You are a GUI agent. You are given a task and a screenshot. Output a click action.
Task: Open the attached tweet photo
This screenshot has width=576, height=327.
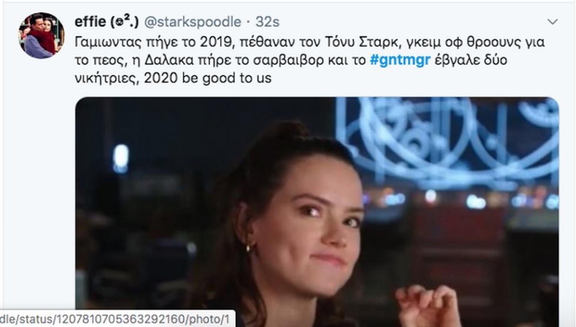click(317, 212)
